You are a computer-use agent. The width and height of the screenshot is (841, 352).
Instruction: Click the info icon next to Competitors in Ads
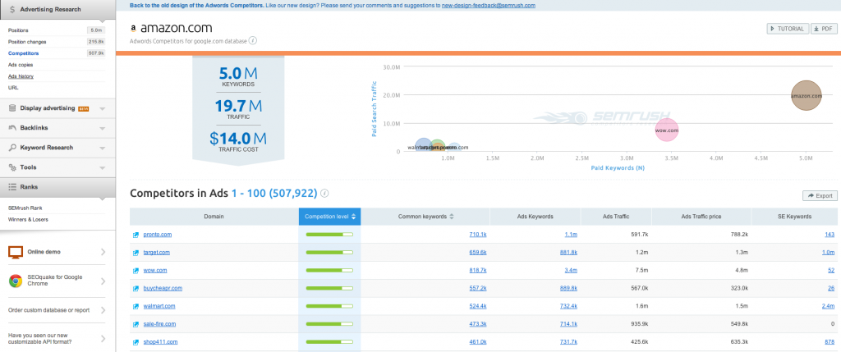pyautogui.click(x=324, y=194)
